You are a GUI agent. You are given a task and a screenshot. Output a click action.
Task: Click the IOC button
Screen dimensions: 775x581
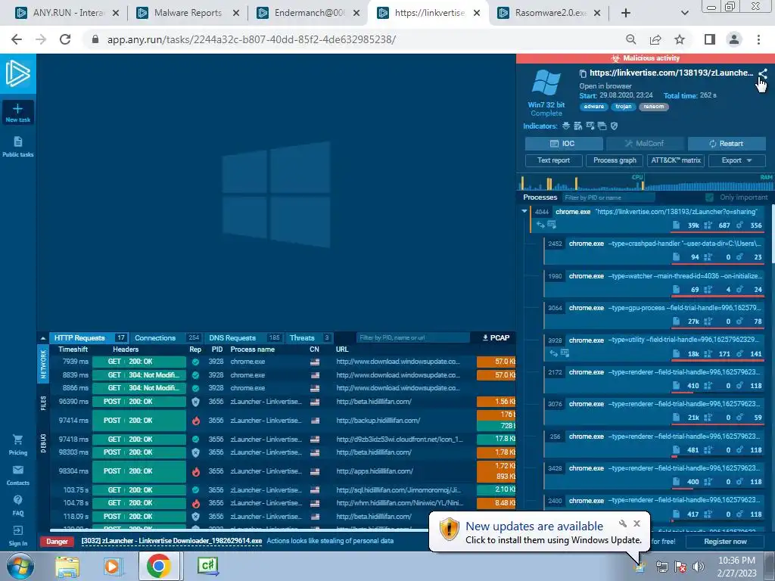click(x=563, y=143)
